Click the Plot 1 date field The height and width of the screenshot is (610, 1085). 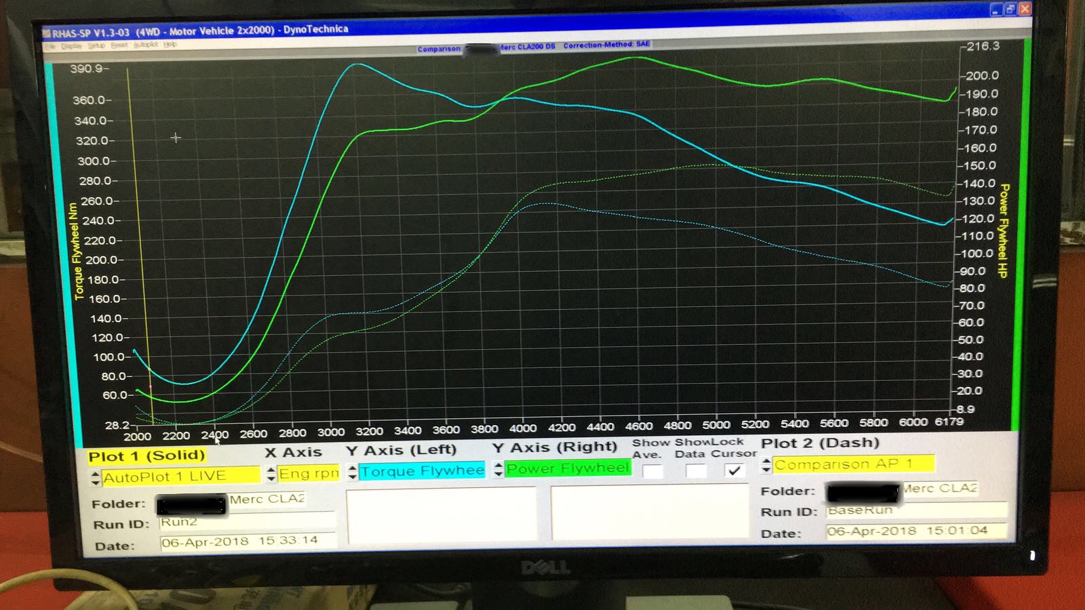(x=248, y=541)
